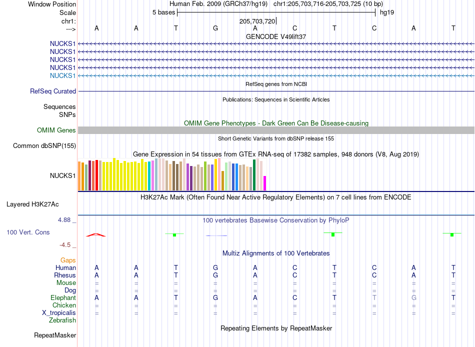Click the GENCODE V49lift37 track title
The height and width of the screenshot is (347, 475).
click(x=276, y=36)
